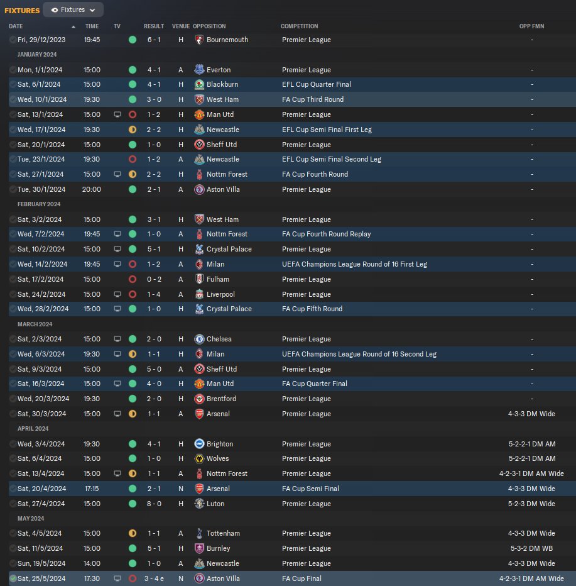The width and height of the screenshot is (576, 586).
Task: Click the Milan badge on 14/2/2024
Action: point(199,264)
